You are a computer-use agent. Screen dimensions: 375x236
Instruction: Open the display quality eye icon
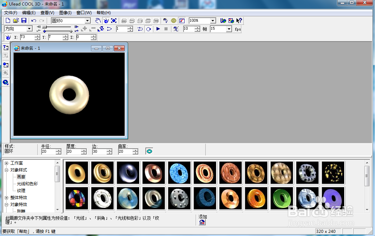pos(165,21)
